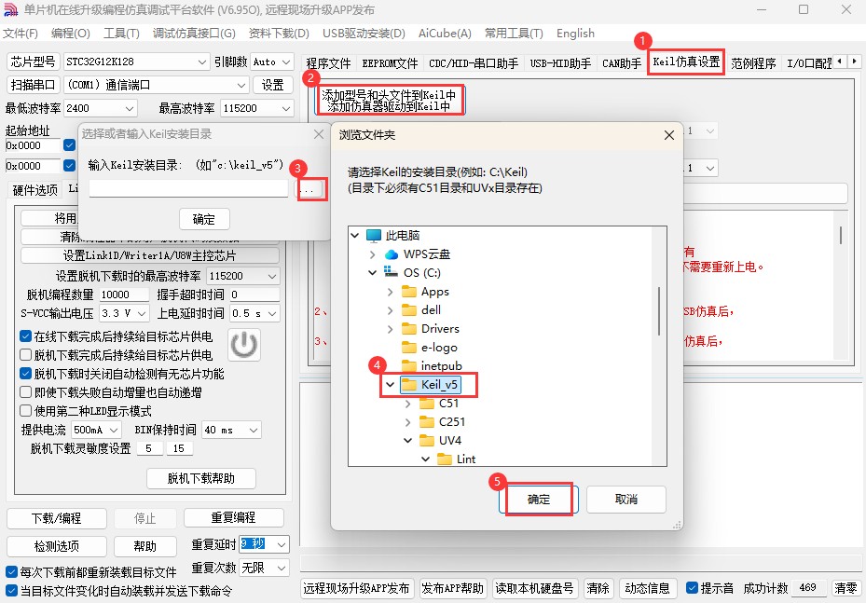866x603 pixels.
Task: Select the OS (C:) drive icon
Action: (x=391, y=272)
